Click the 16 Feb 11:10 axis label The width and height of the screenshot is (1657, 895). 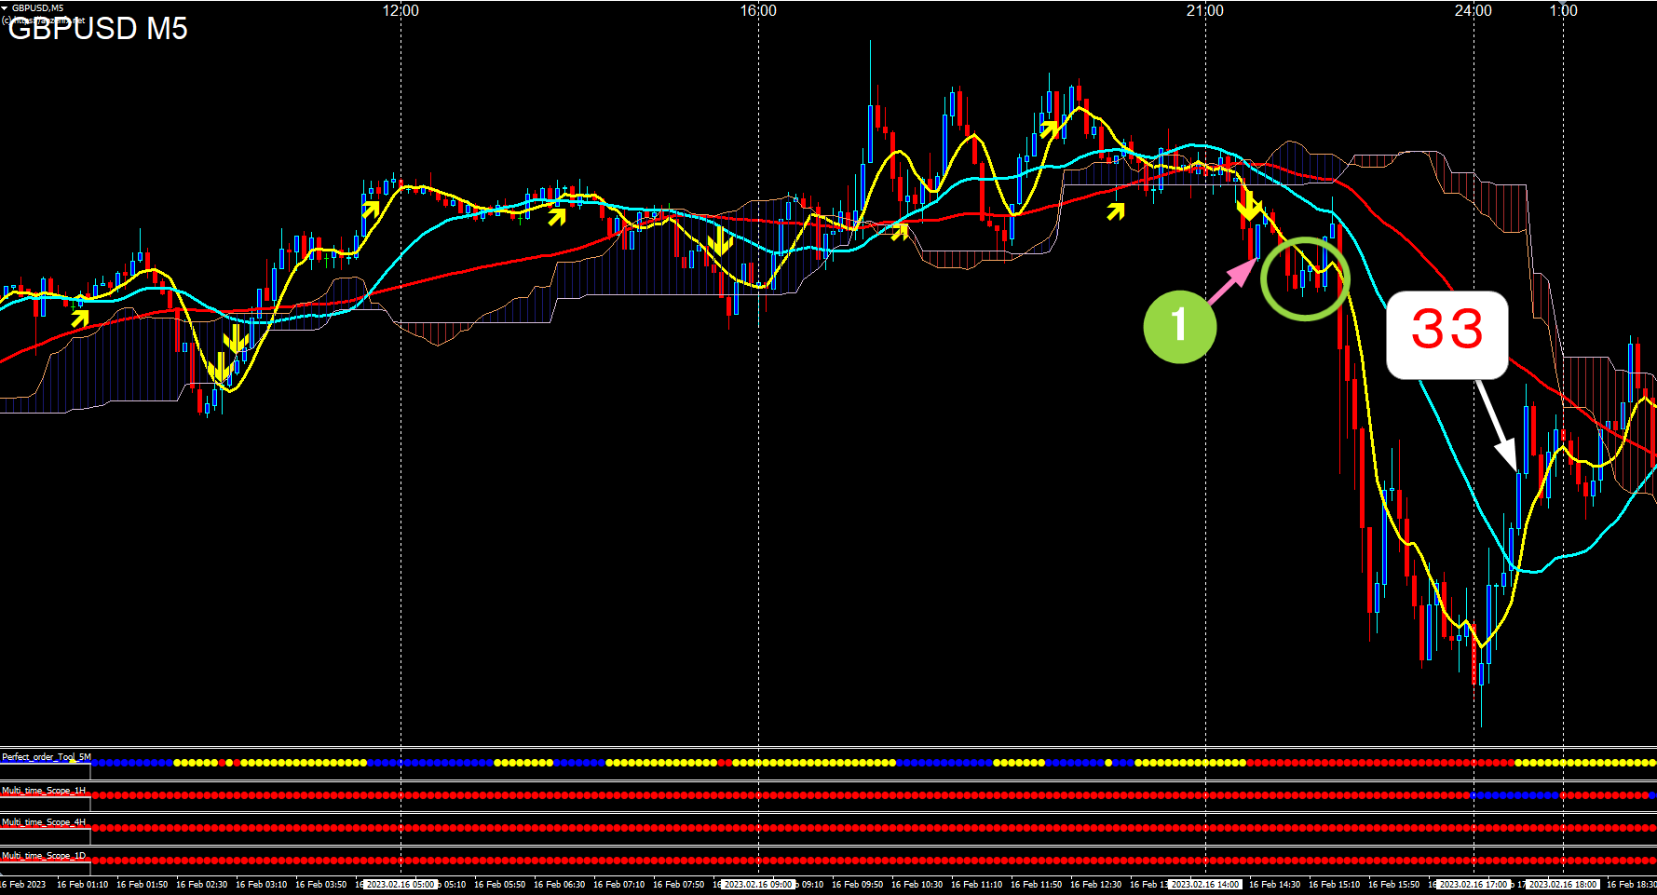click(x=976, y=885)
